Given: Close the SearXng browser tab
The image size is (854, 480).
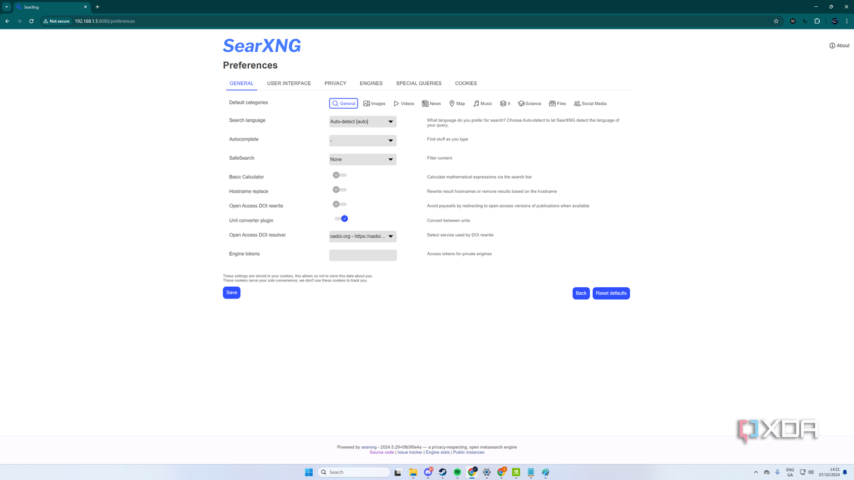Looking at the screenshot, I should click(x=85, y=7).
